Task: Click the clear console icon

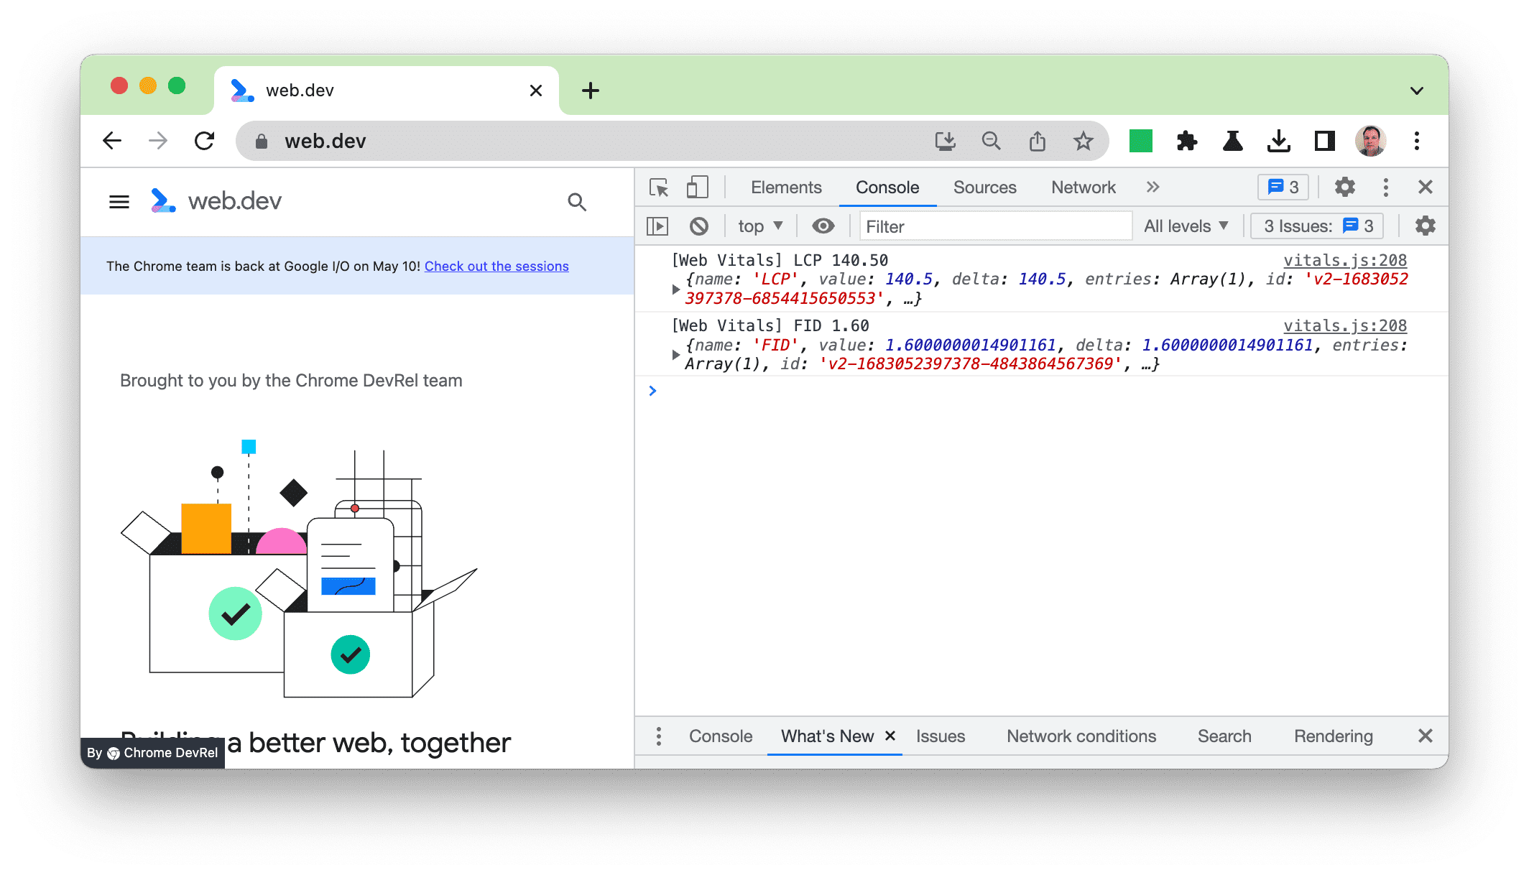Action: coord(697,226)
